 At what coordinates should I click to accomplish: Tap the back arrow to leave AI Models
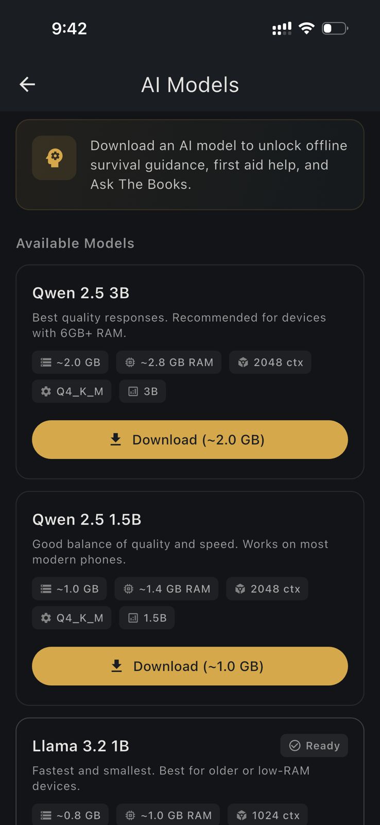pyautogui.click(x=27, y=84)
